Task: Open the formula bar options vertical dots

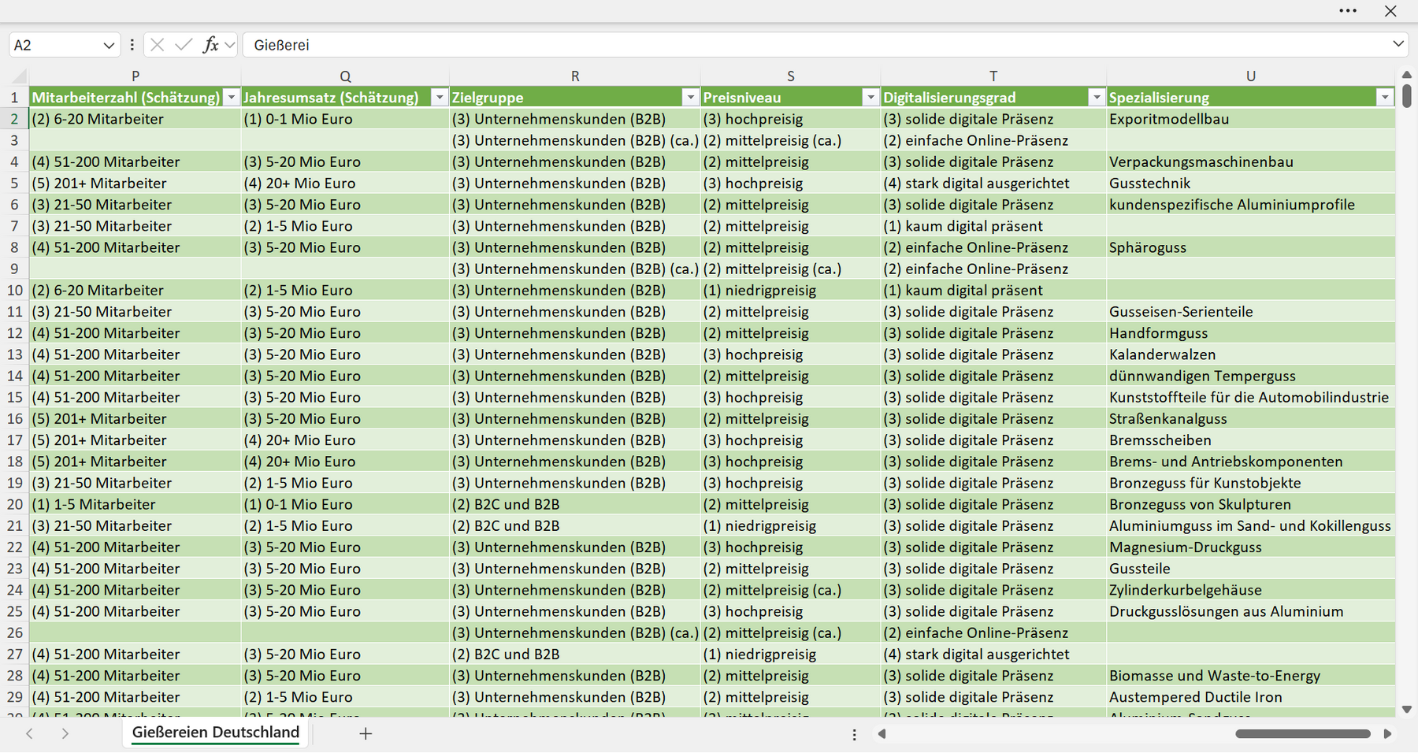Action: click(132, 45)
